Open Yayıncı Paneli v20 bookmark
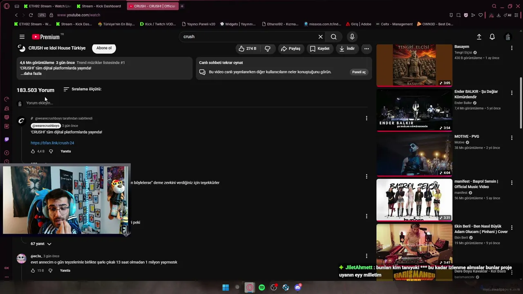The image size is (523, 294). click(x=199, y=24)
